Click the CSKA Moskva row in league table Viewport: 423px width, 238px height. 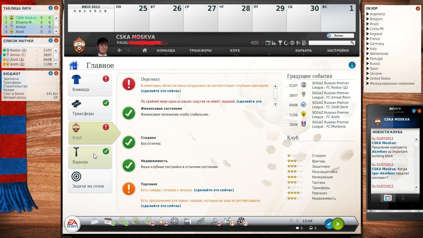[28, 18]
